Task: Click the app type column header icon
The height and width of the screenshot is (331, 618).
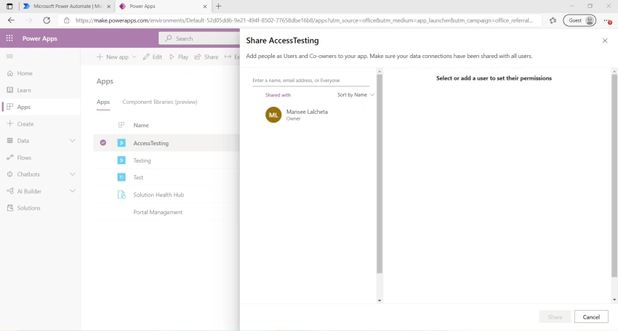Action: pos(121,125)
